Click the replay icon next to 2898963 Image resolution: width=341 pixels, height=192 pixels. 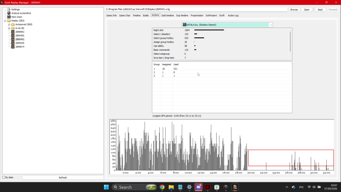[13, 32]
